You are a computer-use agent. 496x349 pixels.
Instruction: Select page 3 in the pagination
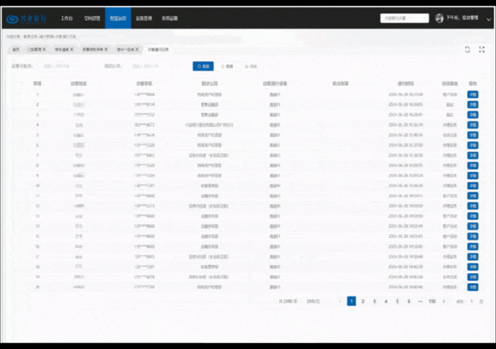[374, 300]
